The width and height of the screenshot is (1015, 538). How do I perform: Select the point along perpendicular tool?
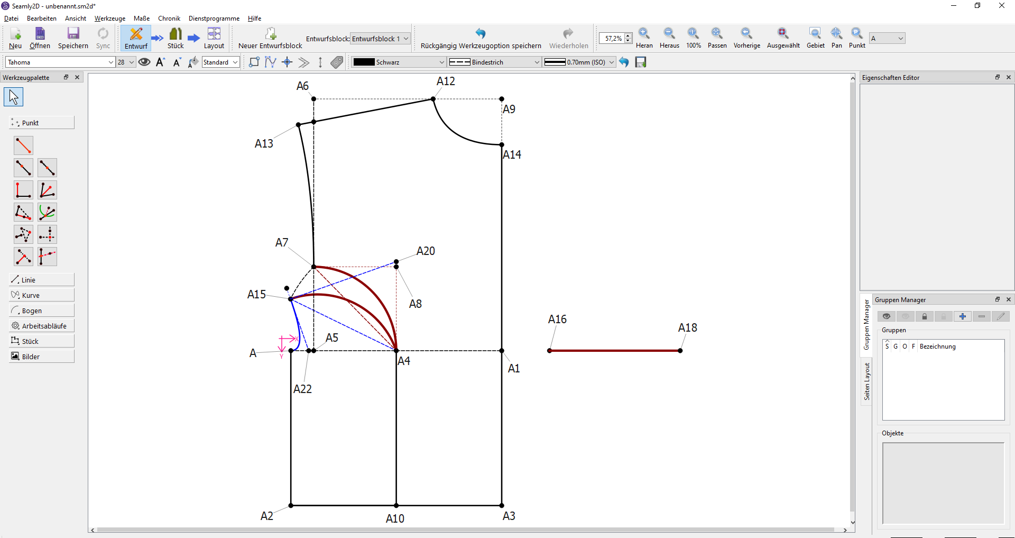coord(23,190)
